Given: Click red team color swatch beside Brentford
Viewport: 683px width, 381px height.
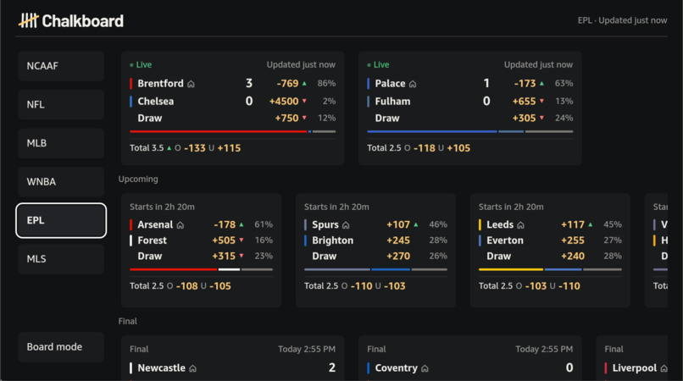Looking at the screenshot, I should [130, 83].
